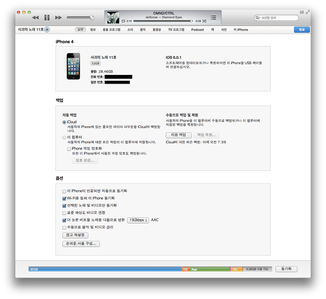Click the elapsed time 2:10
The height and width of the screenshot is (299, 326).
click(129, 21)
